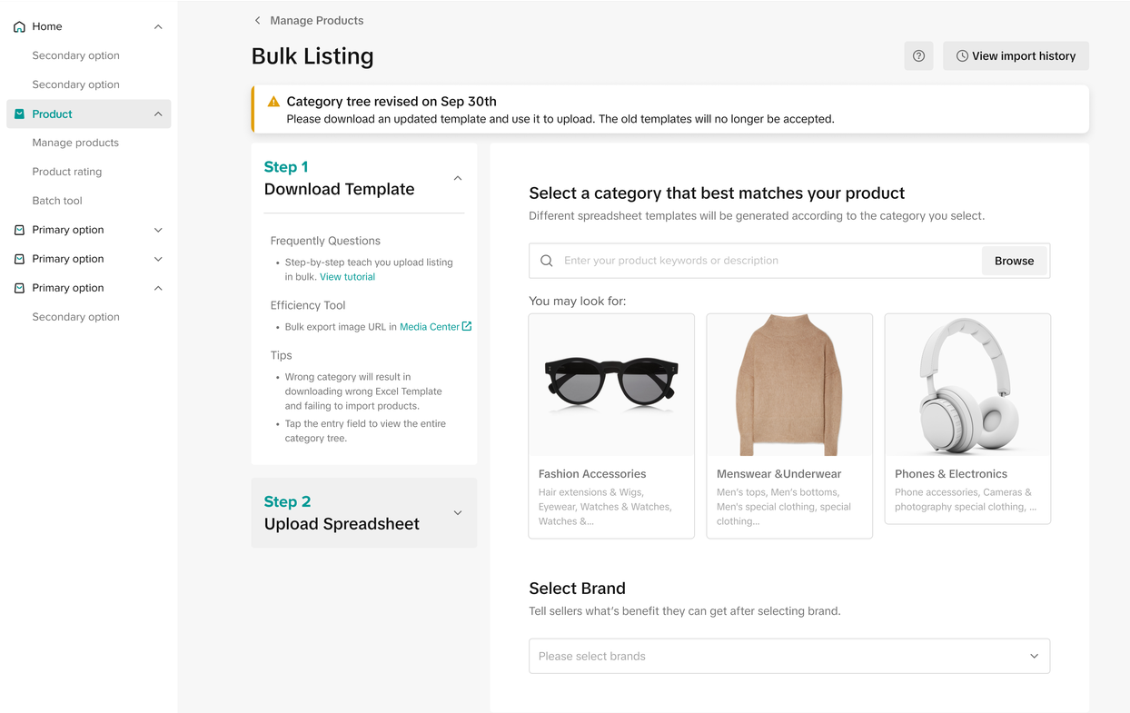Click the yellow warning triangle icon
This screenshot has width=1130, height=713.
(273, 102)
